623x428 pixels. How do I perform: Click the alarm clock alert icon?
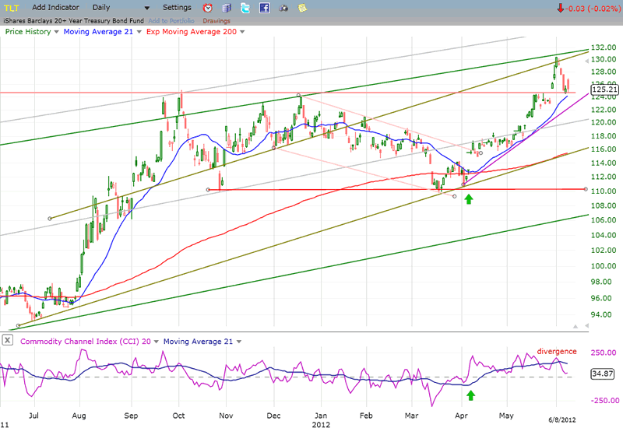pyautogui.click(x=208, y=8)
